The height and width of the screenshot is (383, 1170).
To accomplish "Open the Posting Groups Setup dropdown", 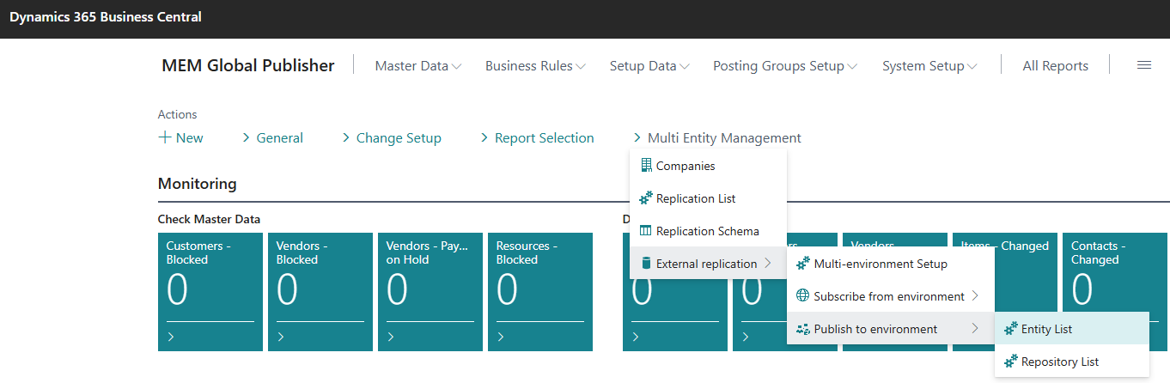I will 784,66.
